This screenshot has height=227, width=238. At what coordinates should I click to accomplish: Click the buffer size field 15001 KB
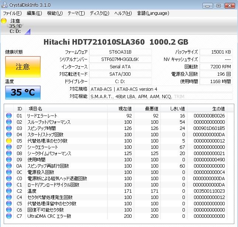(x=216, y=52)
